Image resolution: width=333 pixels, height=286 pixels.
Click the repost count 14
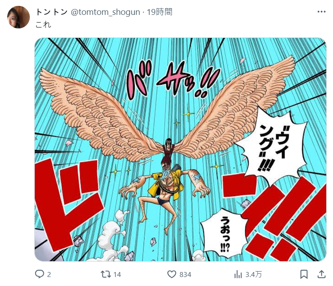117,275
